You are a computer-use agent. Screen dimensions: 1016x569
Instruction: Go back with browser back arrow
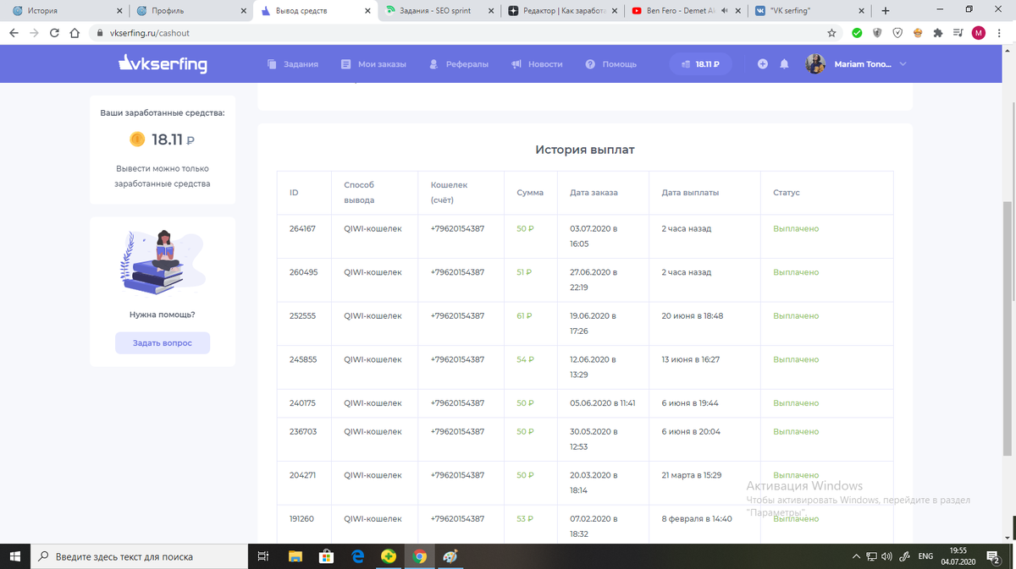coord(14,33)
